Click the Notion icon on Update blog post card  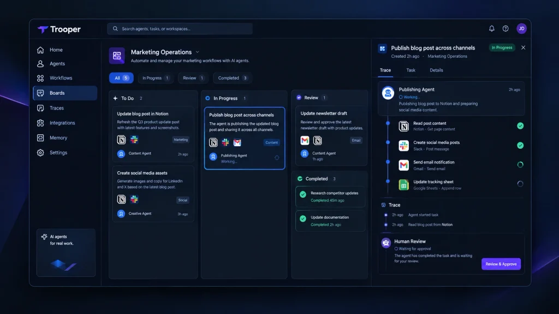[x=121, y=140]
